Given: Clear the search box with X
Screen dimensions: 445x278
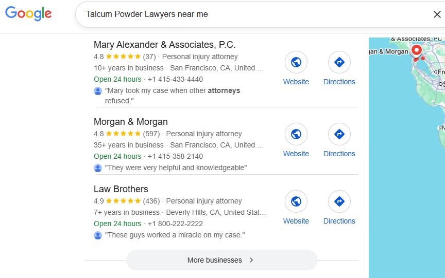Looking at the screenshot, I should coord(437,14).
